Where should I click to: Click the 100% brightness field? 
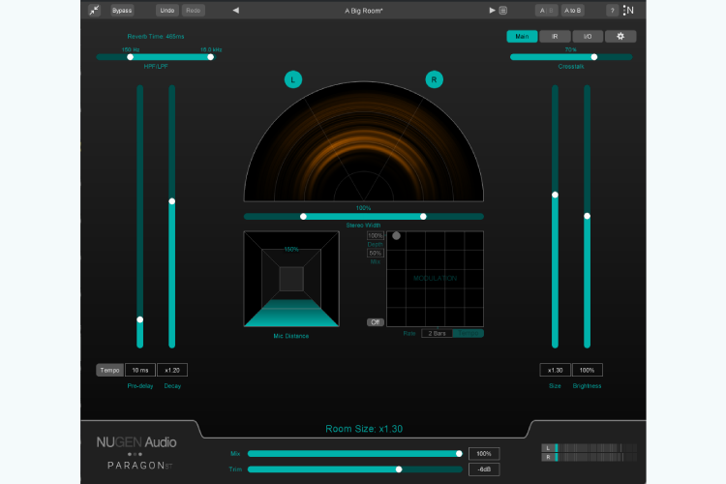pos(588,370)
